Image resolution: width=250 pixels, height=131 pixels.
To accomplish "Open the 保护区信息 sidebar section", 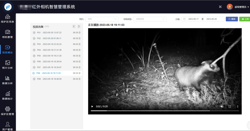I will point(7,19).
